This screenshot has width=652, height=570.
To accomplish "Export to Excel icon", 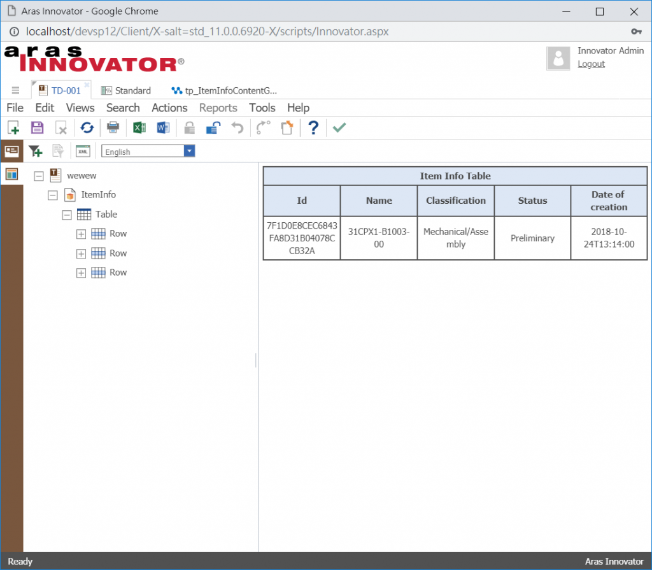I will click(139, 127).
